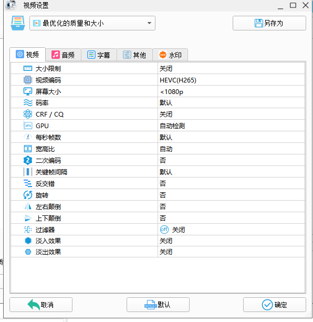Click the 淡入效果 value 关闭
Viewport: 313px width, 322px height.
[x=231, y=241]
